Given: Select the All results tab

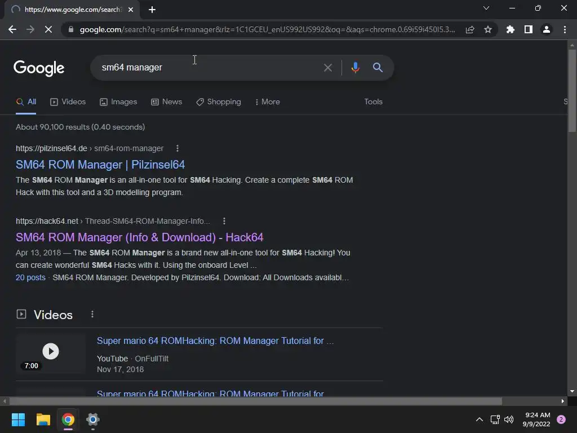Looking at the screenshot, I should tap(26, 101).
